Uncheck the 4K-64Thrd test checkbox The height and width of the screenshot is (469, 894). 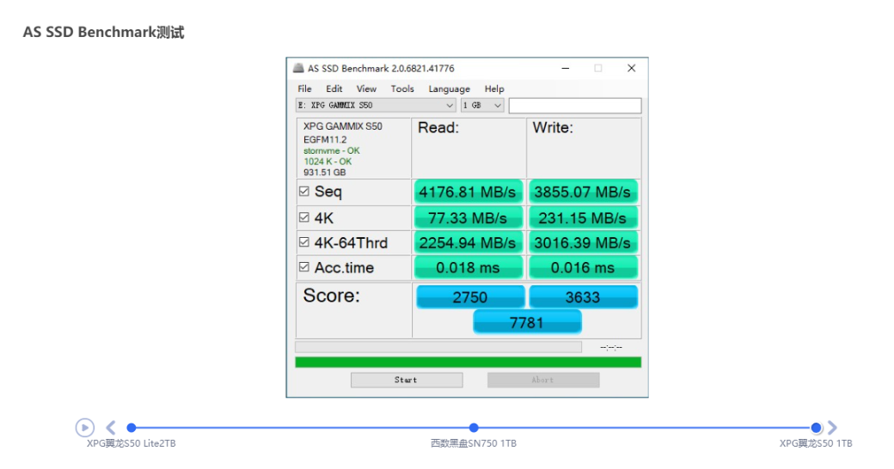click(304, 242)
